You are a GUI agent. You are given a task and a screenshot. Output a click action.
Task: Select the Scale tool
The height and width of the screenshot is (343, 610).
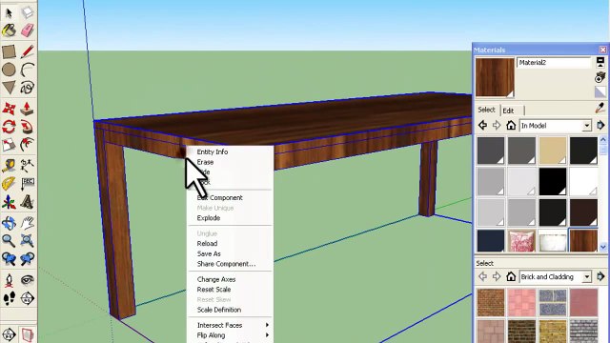(x=9, y=145)
